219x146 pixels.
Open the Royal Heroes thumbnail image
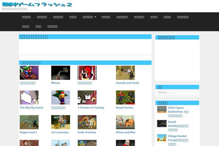point(126,97)
